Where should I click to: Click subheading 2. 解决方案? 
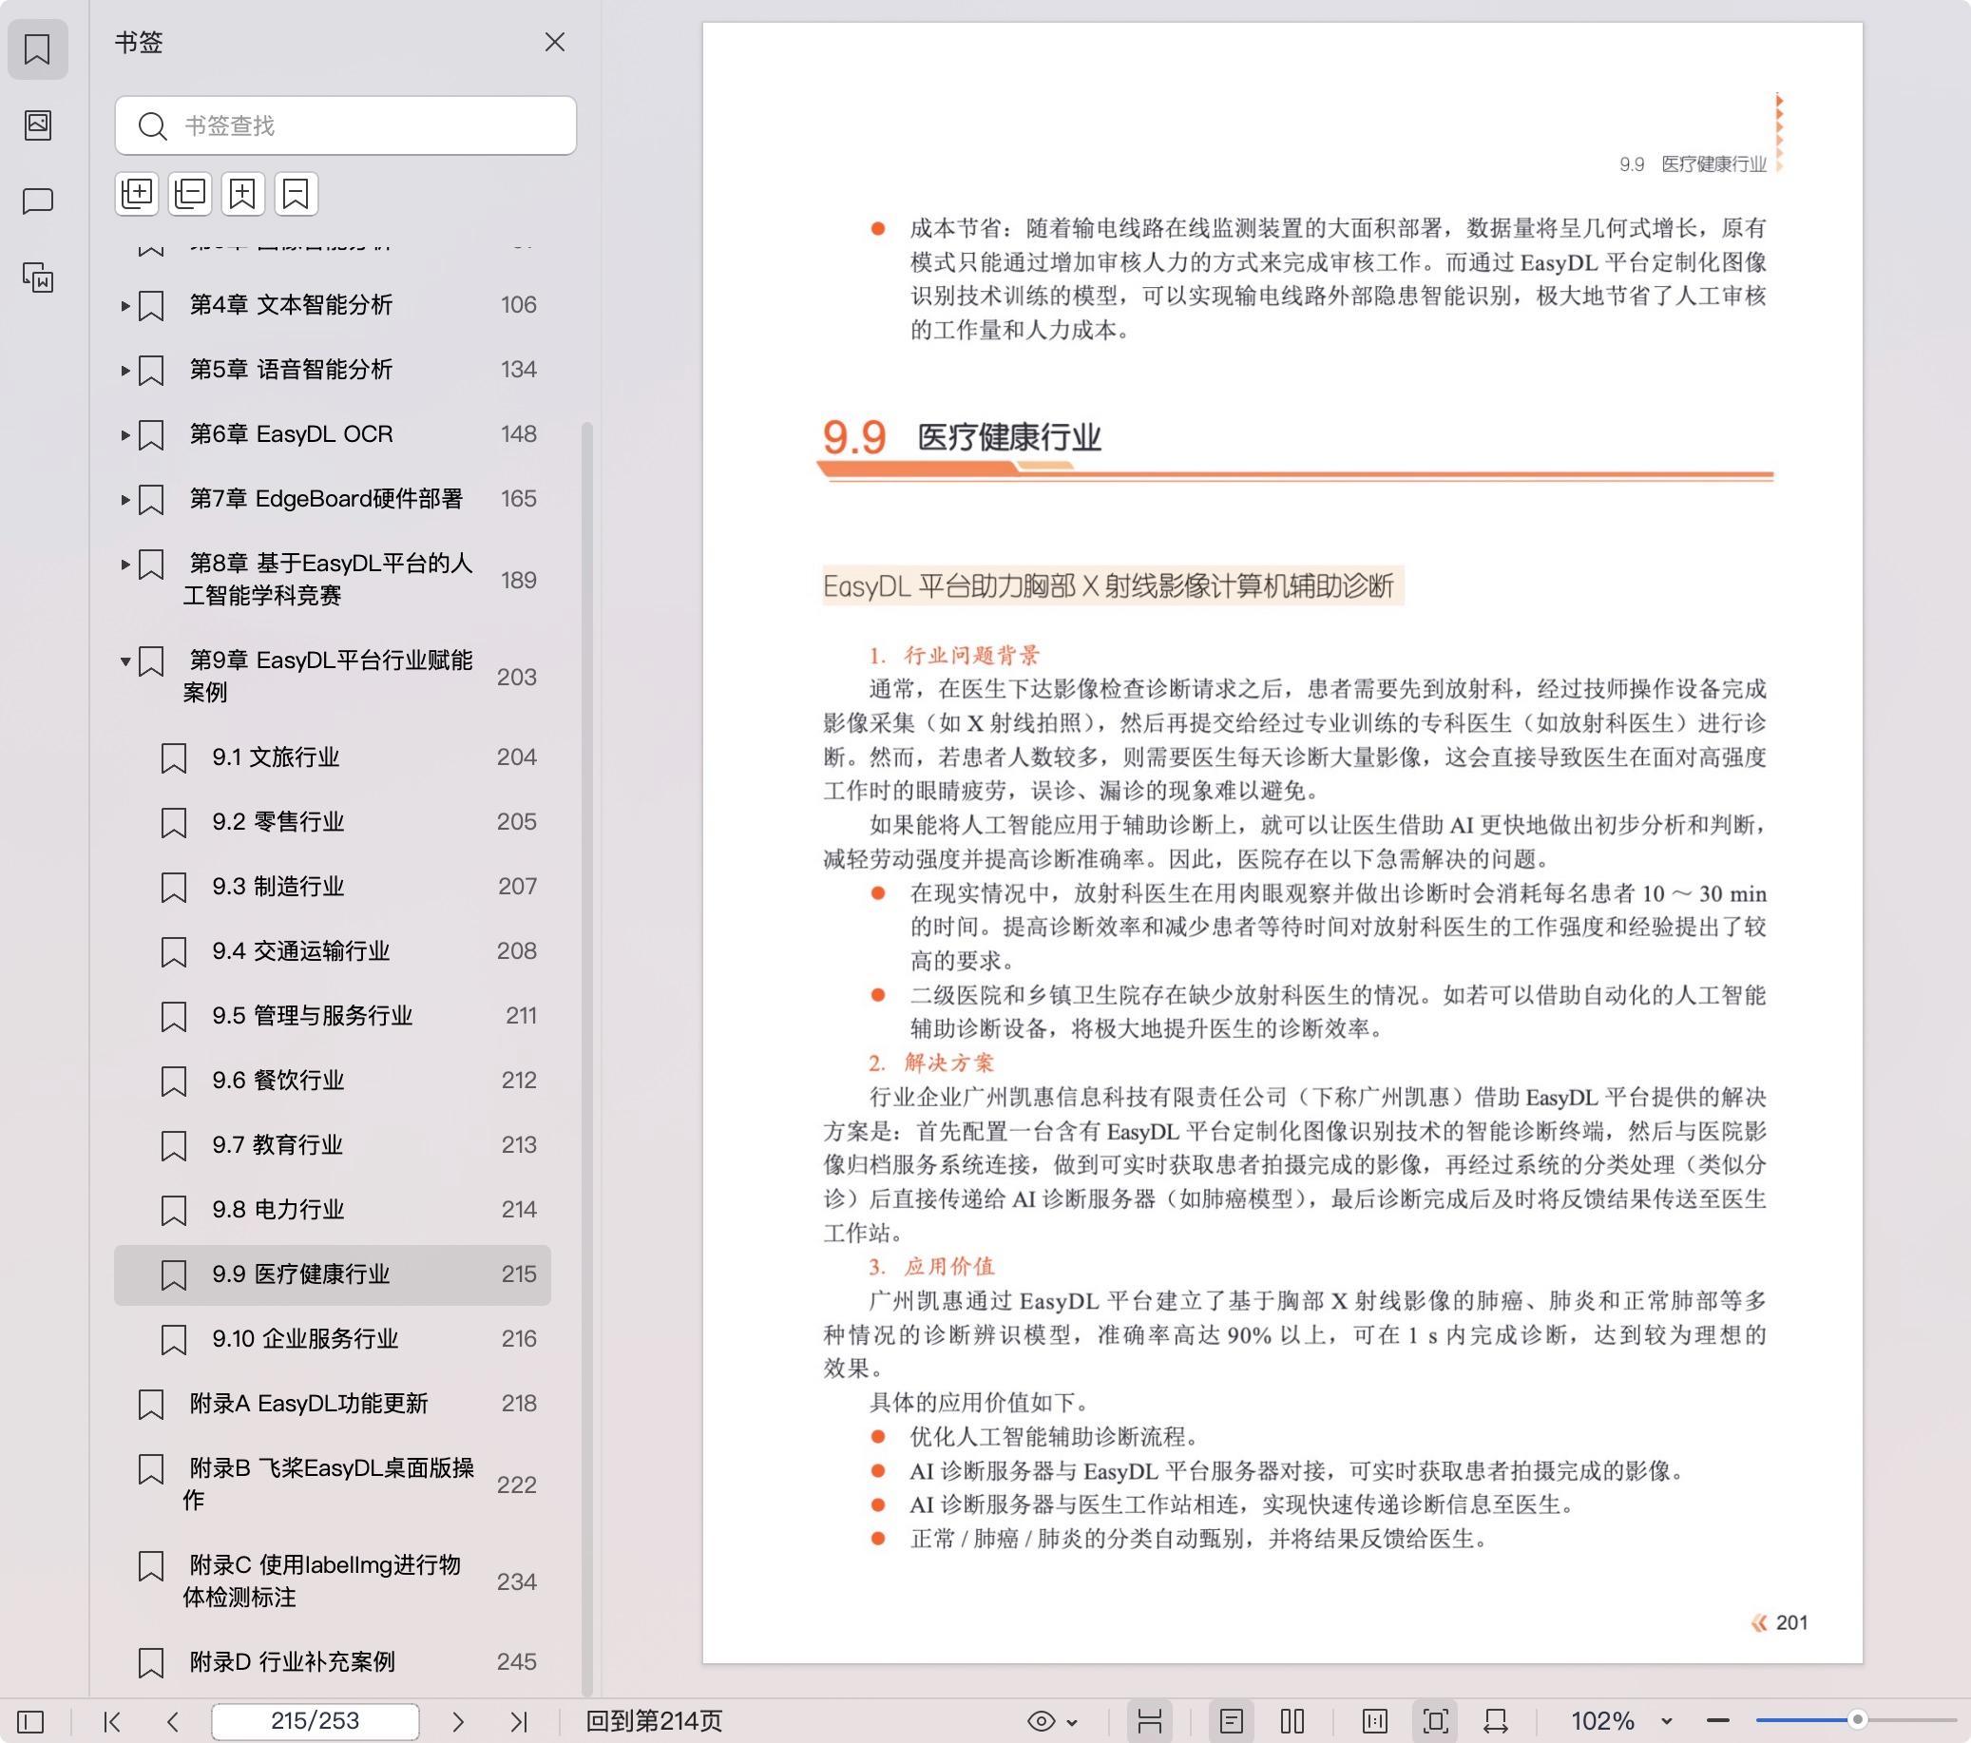point(930,1063)
